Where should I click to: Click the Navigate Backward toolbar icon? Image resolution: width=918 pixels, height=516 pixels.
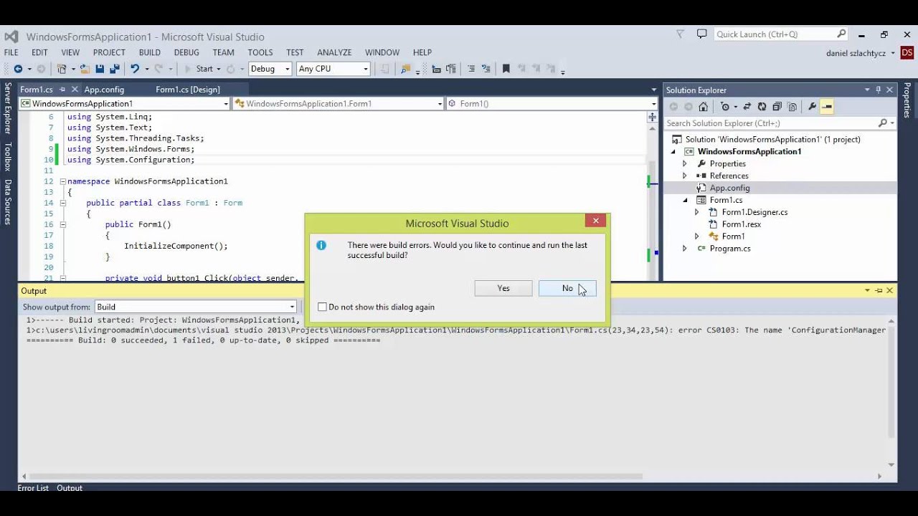click(18, 69)
